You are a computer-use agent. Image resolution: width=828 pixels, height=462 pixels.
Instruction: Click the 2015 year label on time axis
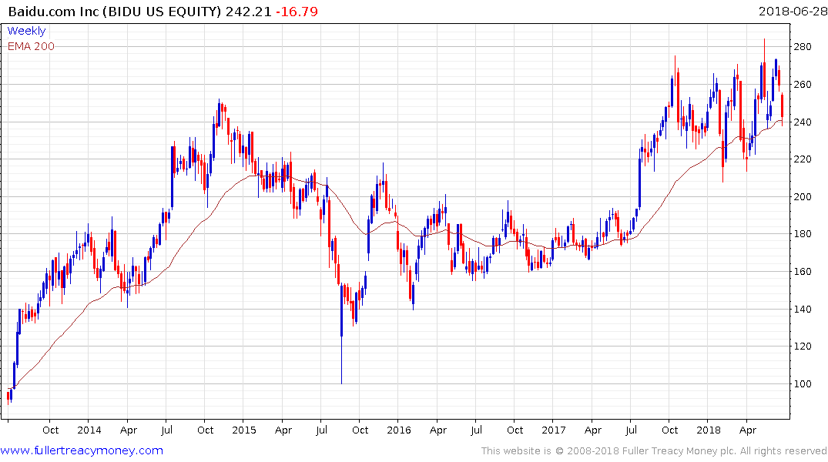(x=244, y=430)
